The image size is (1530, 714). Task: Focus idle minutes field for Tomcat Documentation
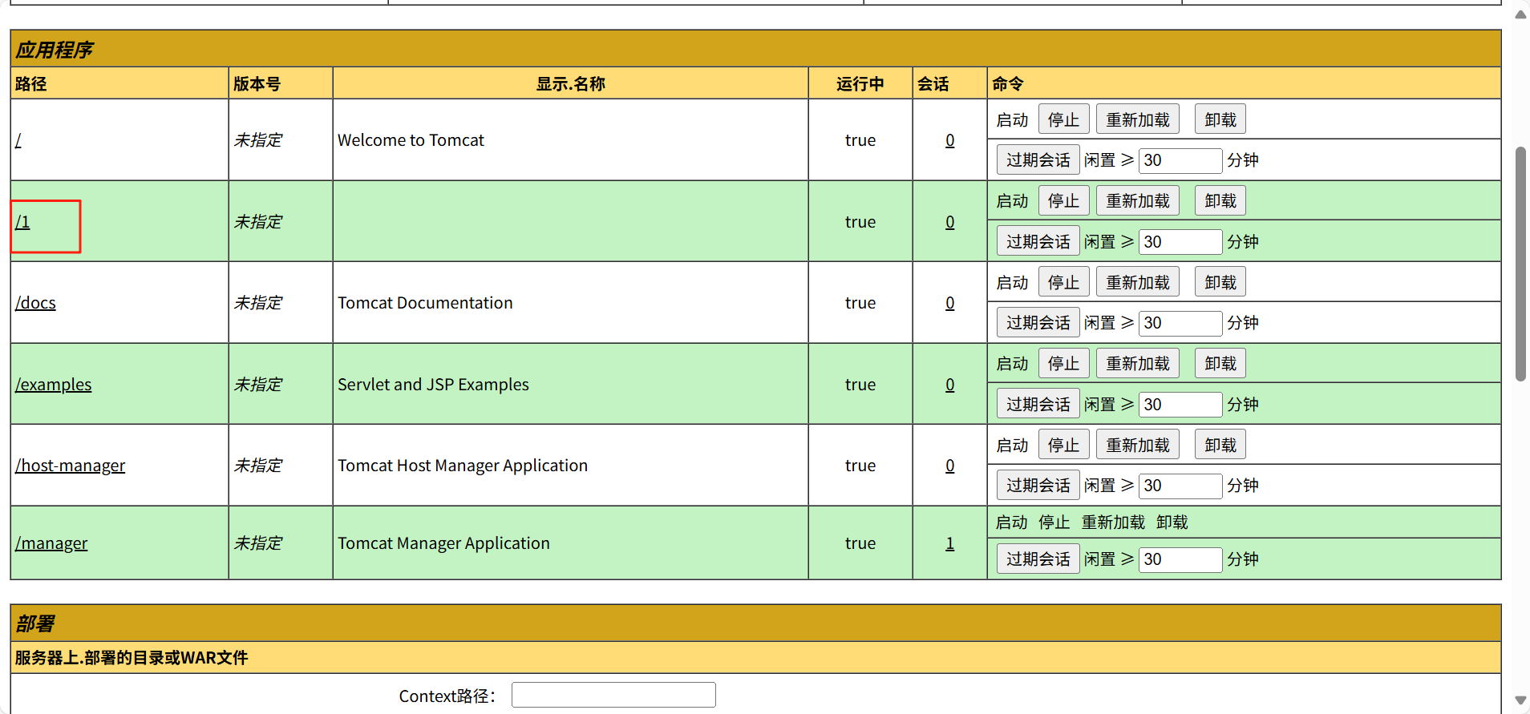[x=1180, y=323]
